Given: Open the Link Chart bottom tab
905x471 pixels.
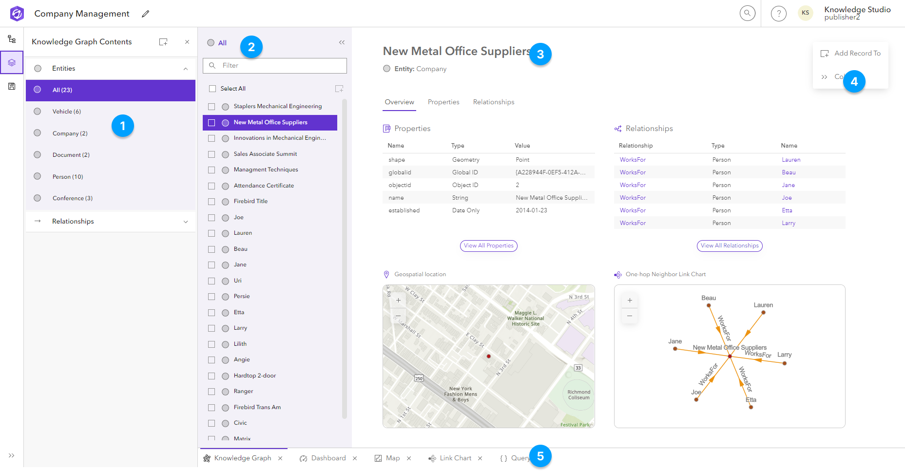Looking at the screenshot, I should (455, 458).
